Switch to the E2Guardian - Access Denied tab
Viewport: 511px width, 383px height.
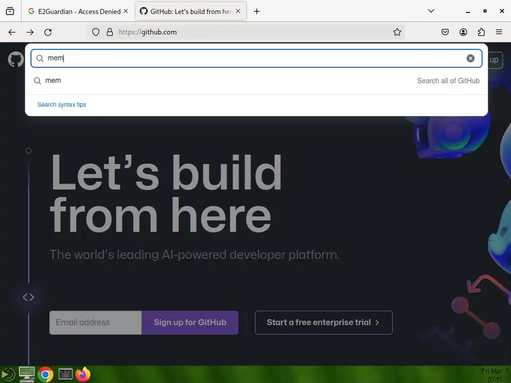[x=77, y=11]
